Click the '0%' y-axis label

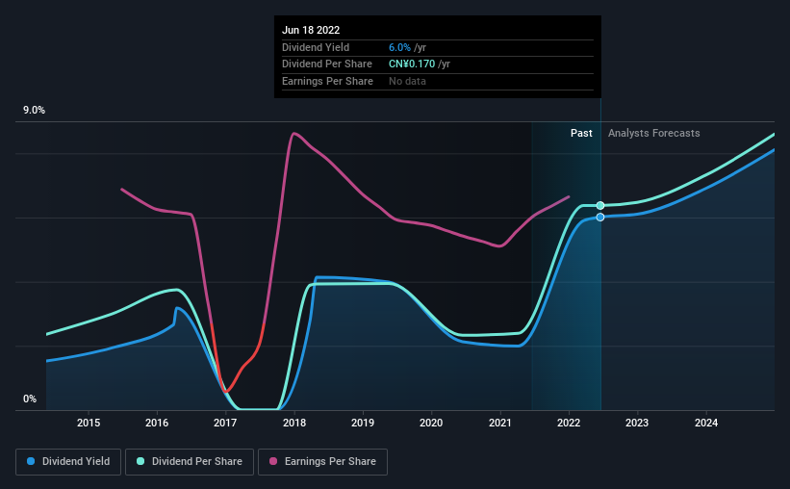tap(30, 399)
